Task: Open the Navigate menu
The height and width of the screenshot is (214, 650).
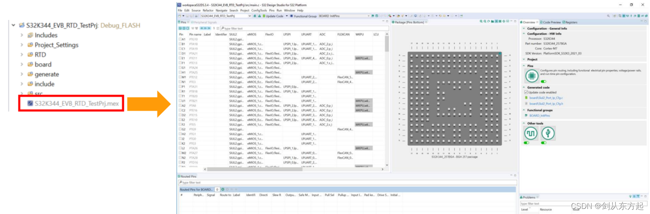Action: (x=221, y=10)
